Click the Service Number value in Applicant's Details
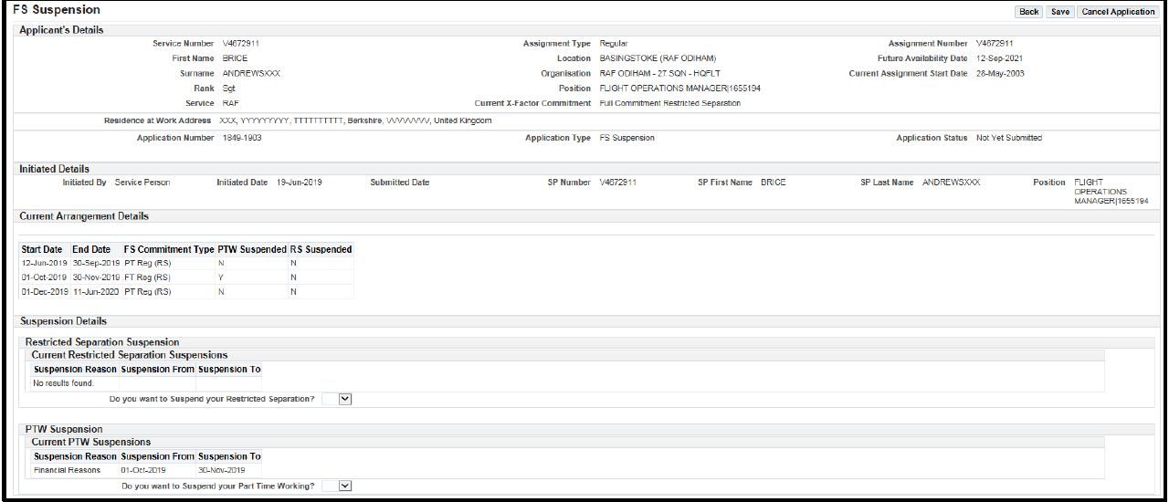Screen dimensions: 1169x502 [x=241, y=44]
